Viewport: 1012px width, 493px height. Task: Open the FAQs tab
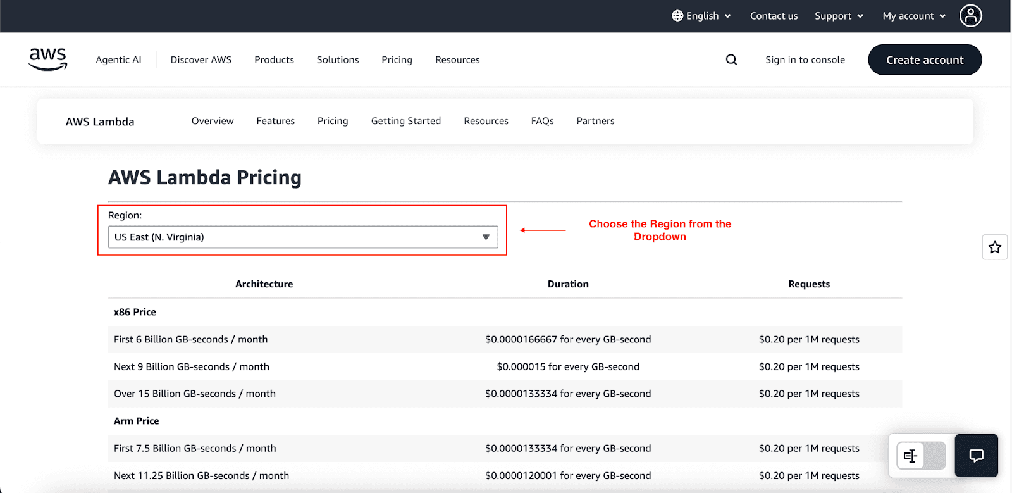click(542, 121)
